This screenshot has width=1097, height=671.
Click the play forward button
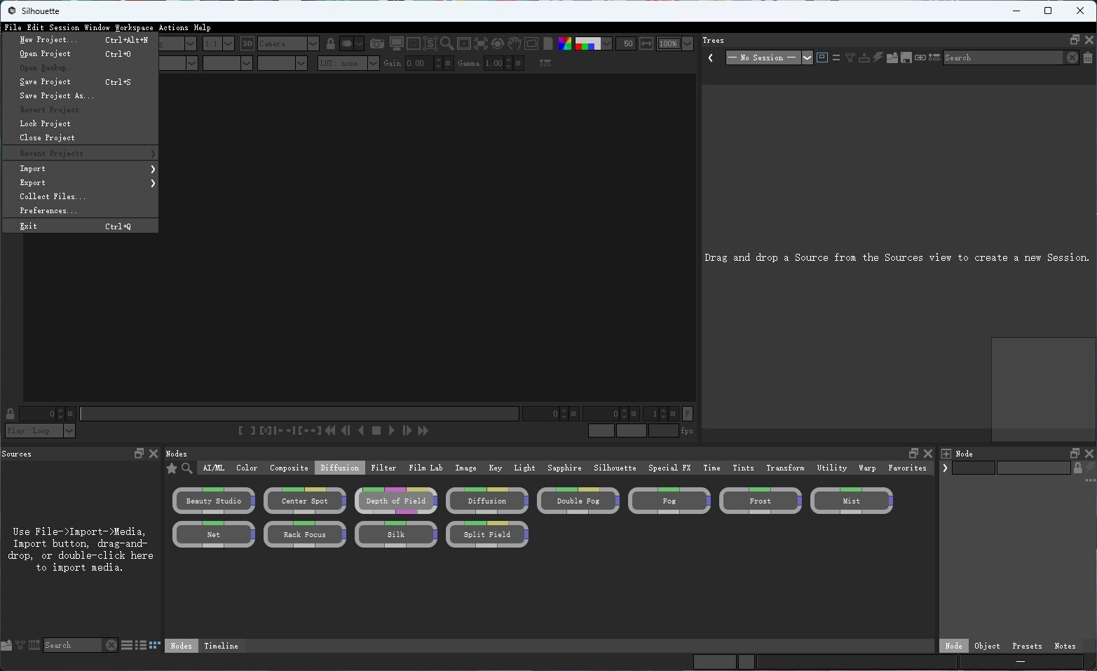tap(392, 431)
